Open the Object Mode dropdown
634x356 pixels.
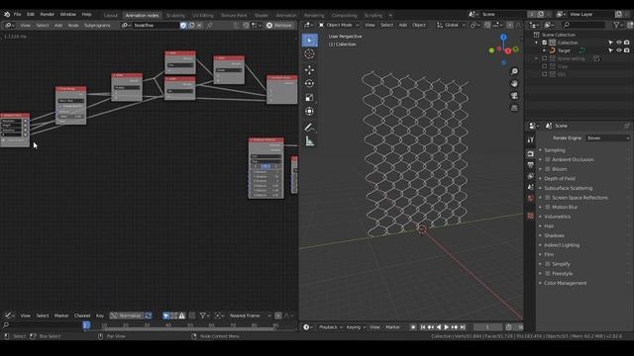(x=339, y=25)
